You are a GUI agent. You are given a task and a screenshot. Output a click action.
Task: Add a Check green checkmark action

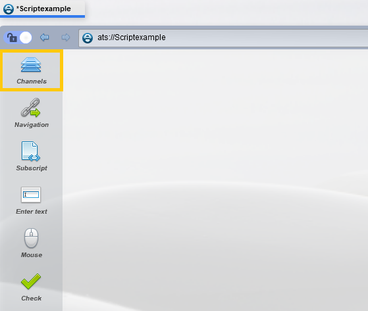pyautogui.click(x=31, y=281)
